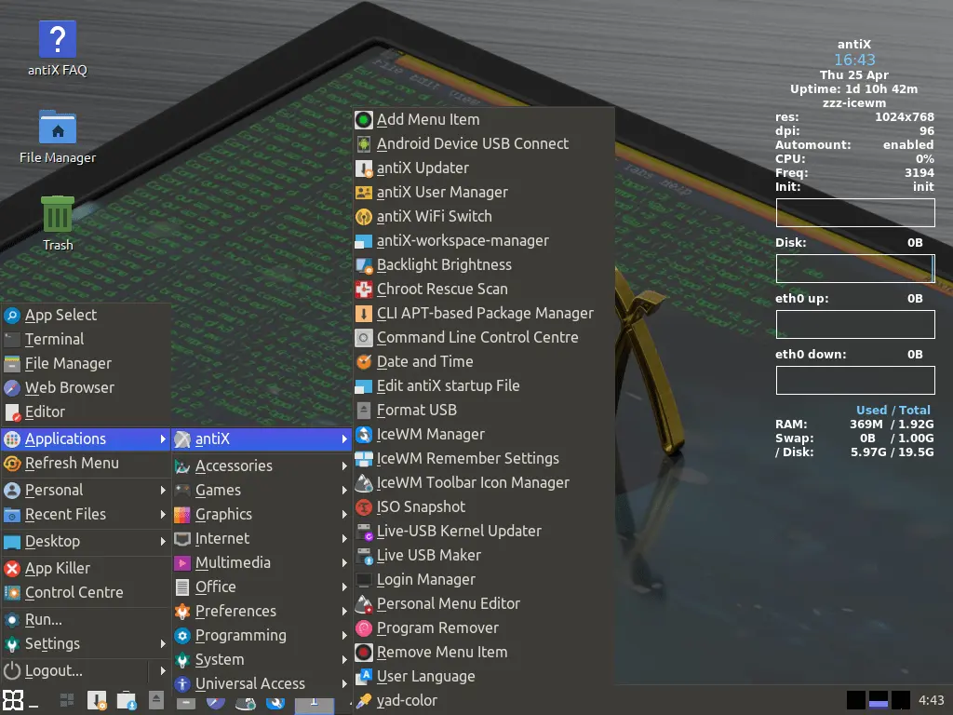The width and height of the screenshot is (953, 715).
Task: Open User Language settings
Action: coord(484,678)
